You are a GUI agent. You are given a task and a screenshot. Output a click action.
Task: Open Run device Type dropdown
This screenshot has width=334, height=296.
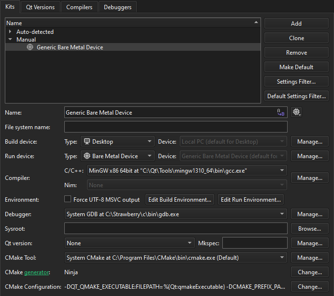coord(117,156)
